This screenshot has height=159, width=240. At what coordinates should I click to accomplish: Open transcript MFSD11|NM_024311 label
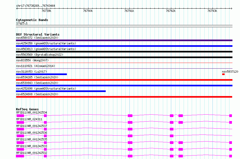click(x=29, y=119)
